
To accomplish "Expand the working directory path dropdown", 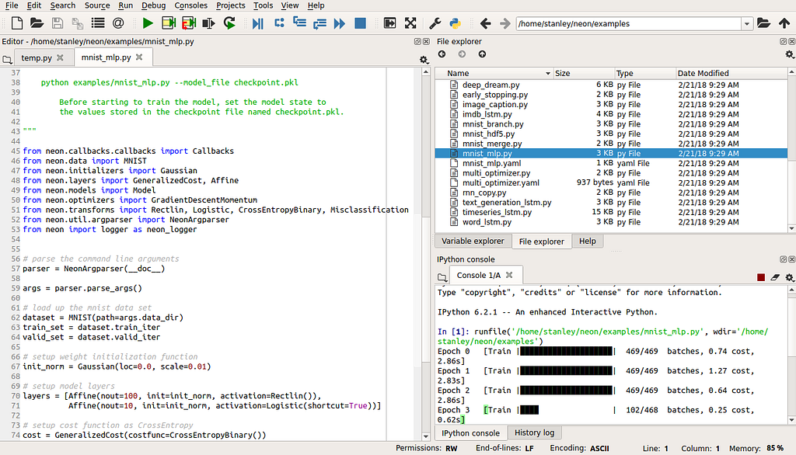I will point(747,23).
